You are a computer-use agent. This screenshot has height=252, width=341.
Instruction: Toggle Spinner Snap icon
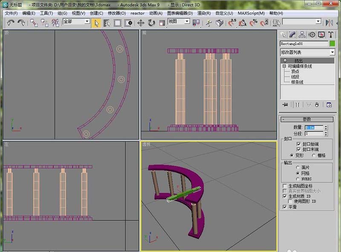(x=264, y=23)
